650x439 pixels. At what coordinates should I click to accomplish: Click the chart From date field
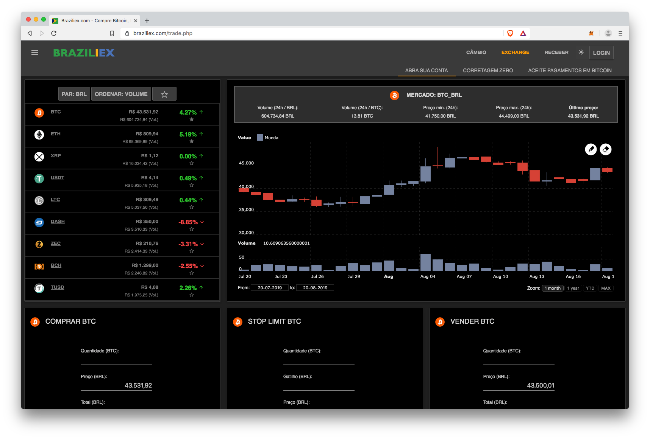click(270, 288)
